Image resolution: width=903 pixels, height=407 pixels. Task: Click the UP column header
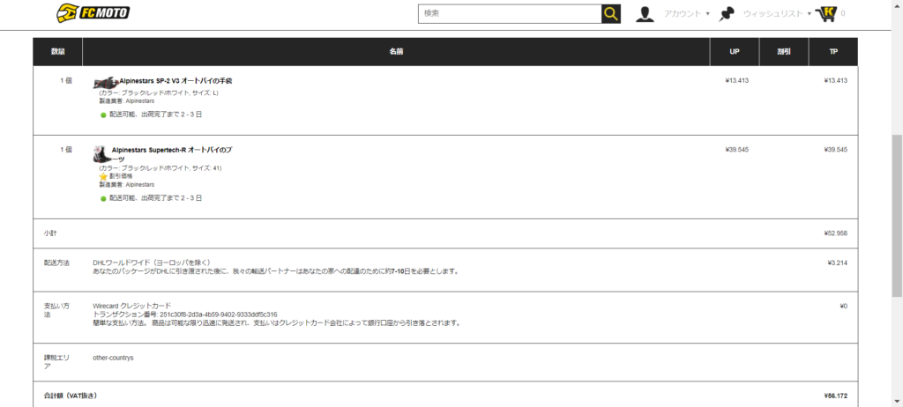[x=735, y=52]
